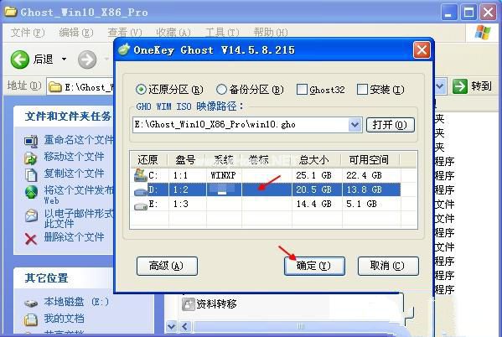Open the 编辑 (E) menu in Explorer
Screen dimensions: 502x337
[76, 33]
